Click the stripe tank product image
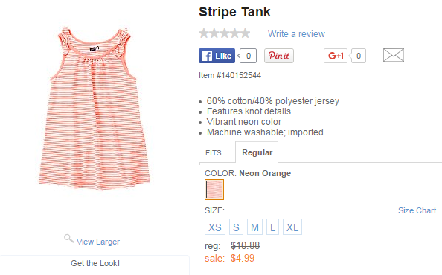This screenshot has width=442, height=275. (x=94, y=109)
